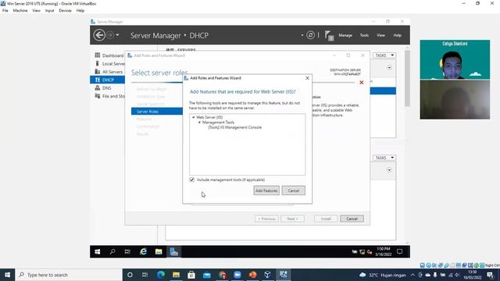
Task: Select the Server Roles wizard step
Action: point(156,112)
